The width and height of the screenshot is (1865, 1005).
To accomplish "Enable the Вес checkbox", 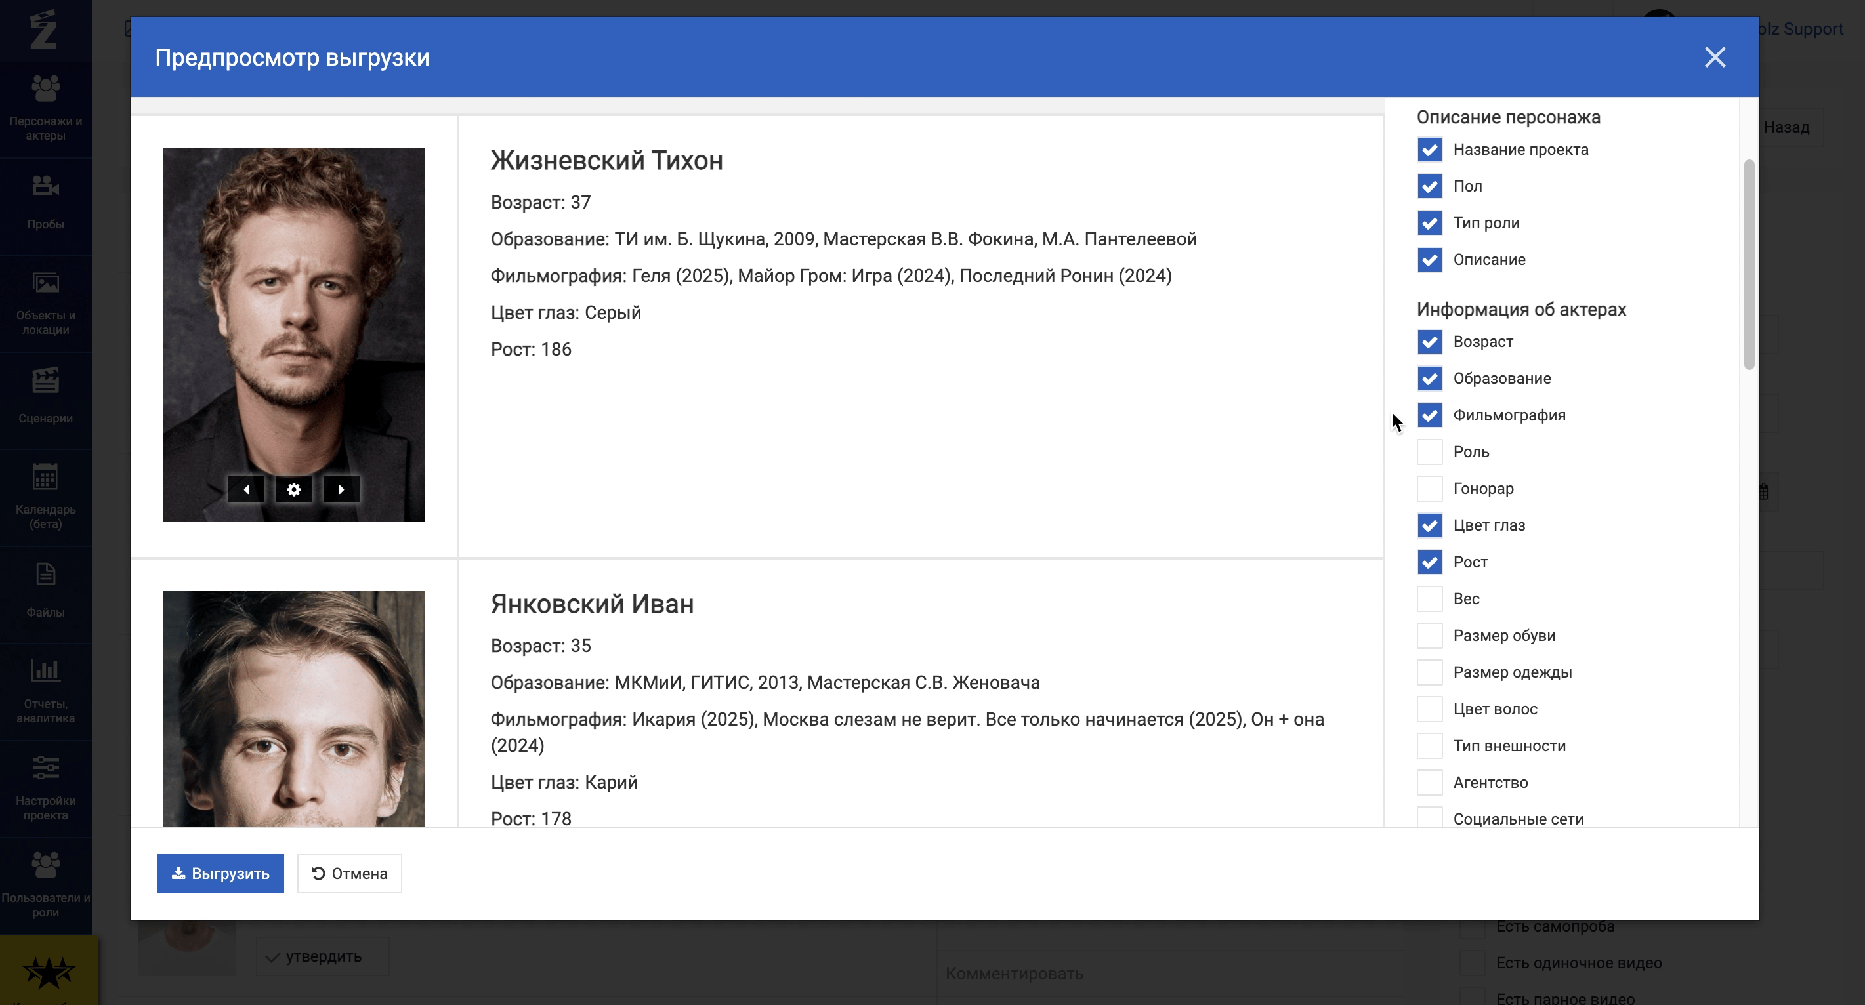I will point(1429,599).
